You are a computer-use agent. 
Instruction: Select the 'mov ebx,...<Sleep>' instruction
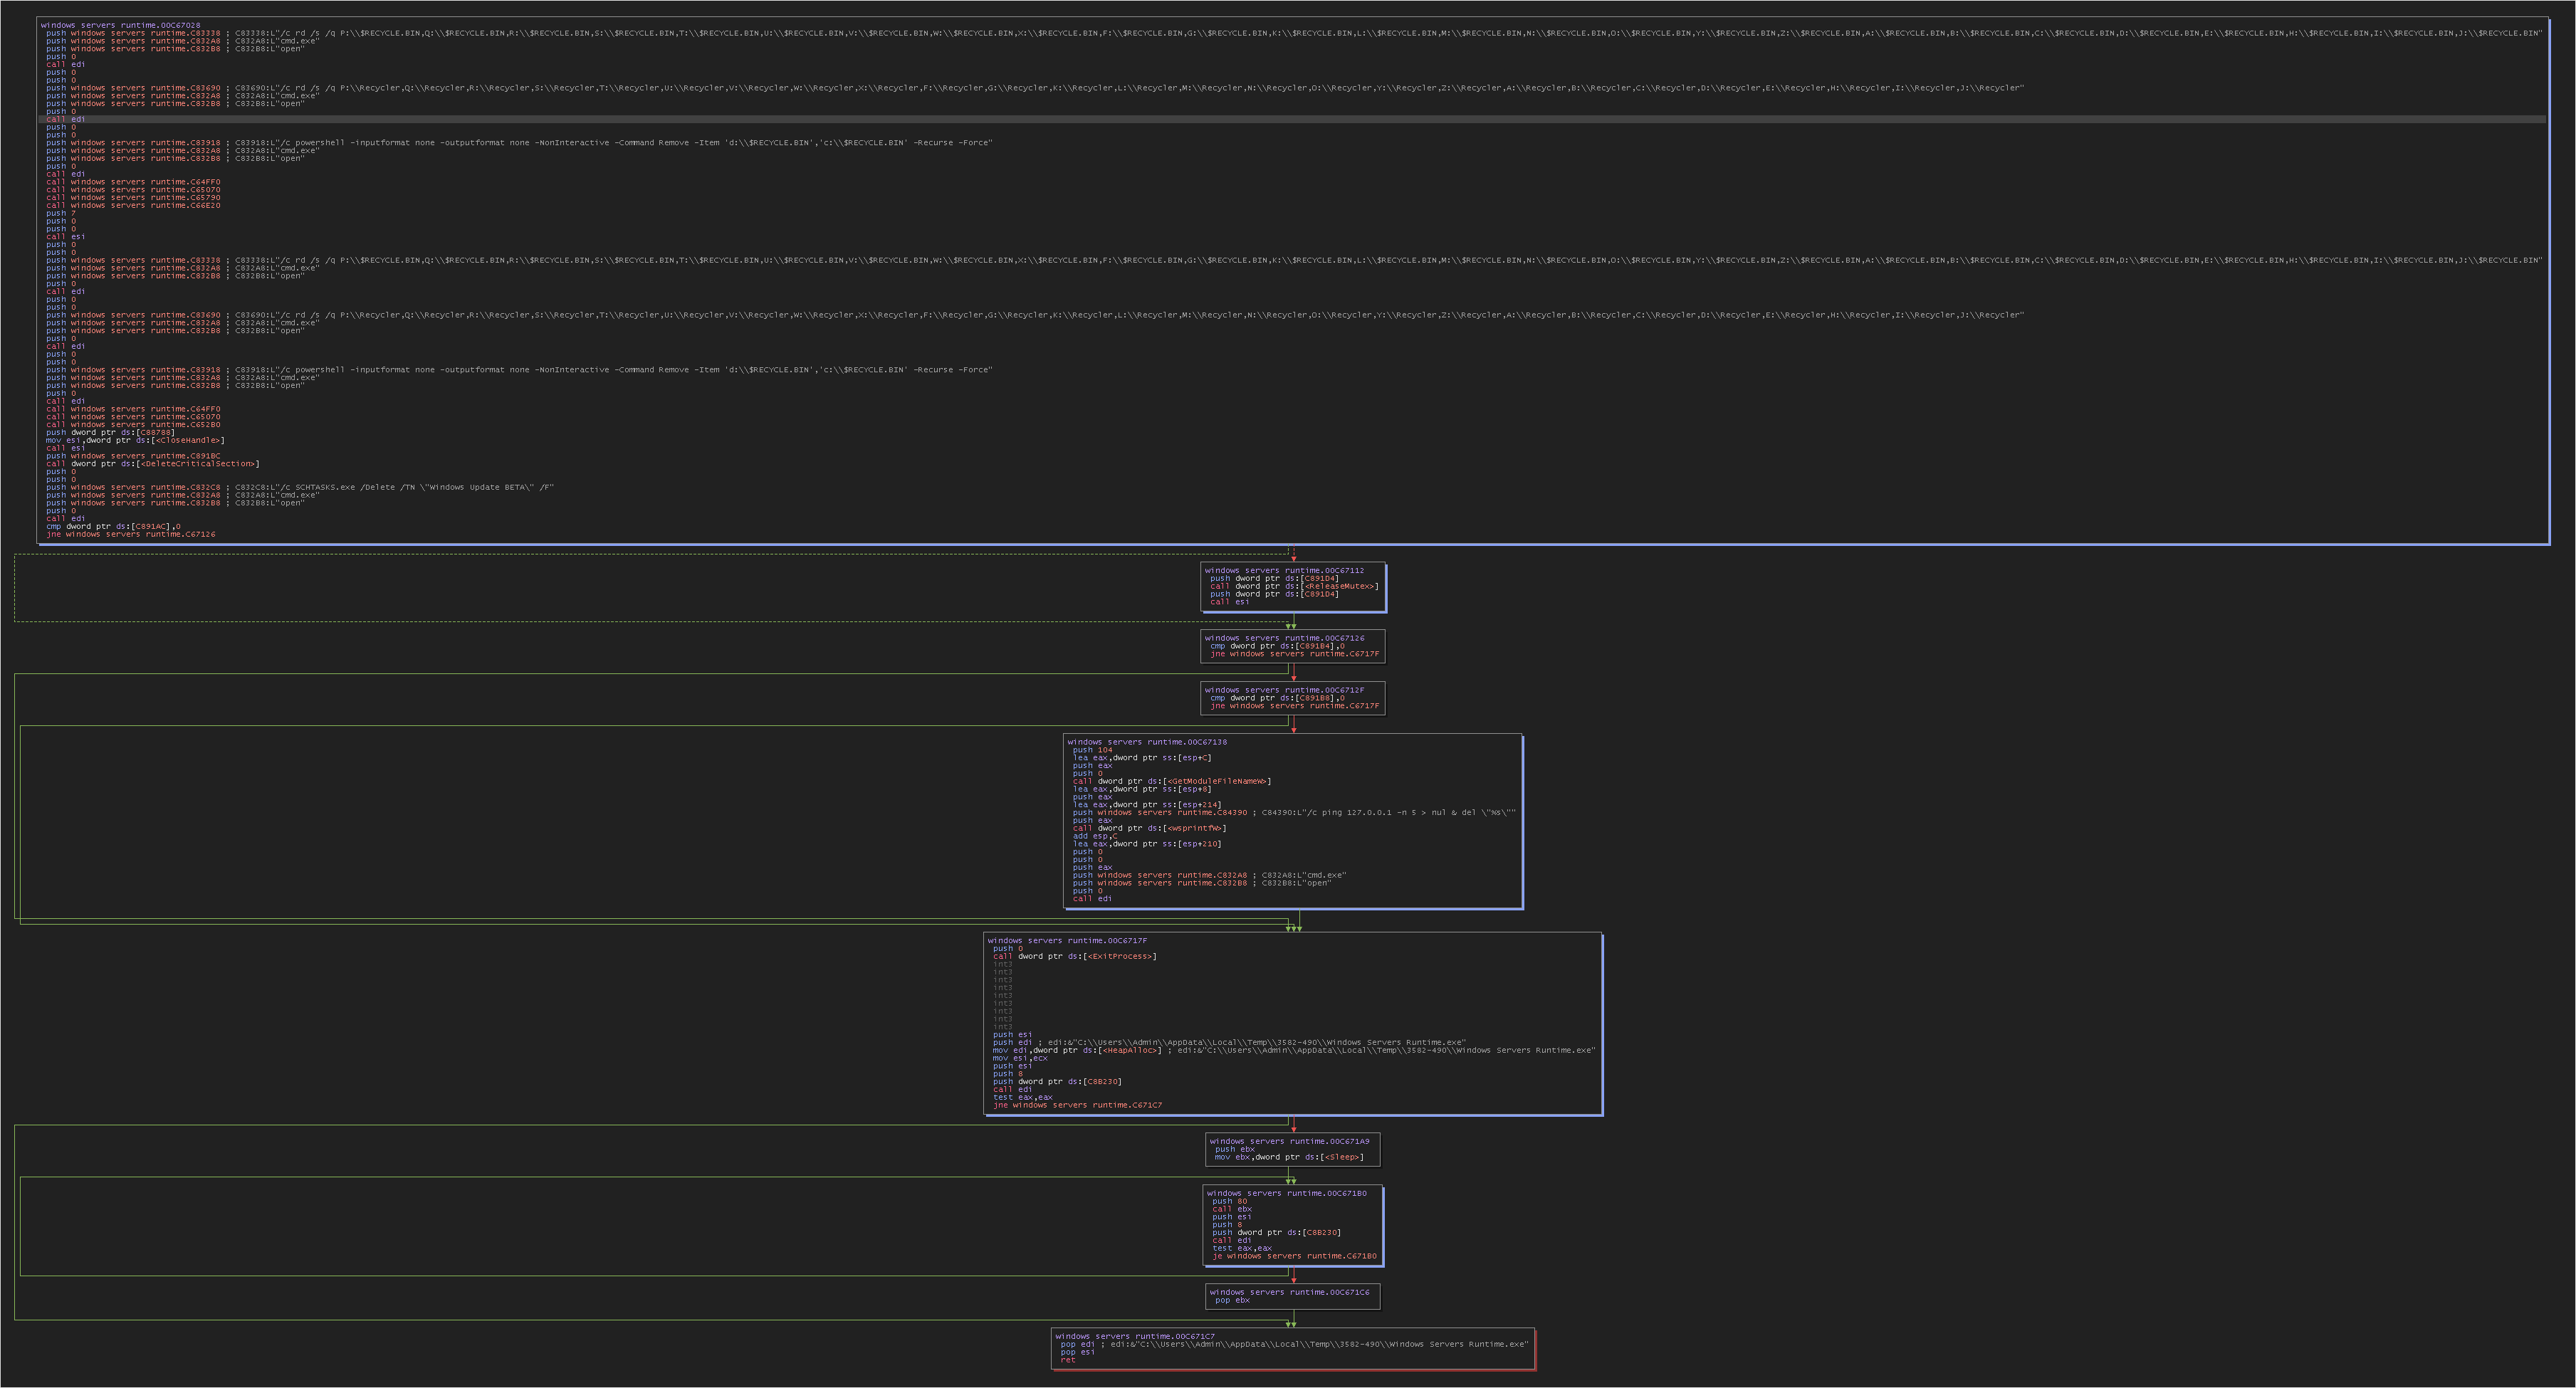[1289, 1157]
